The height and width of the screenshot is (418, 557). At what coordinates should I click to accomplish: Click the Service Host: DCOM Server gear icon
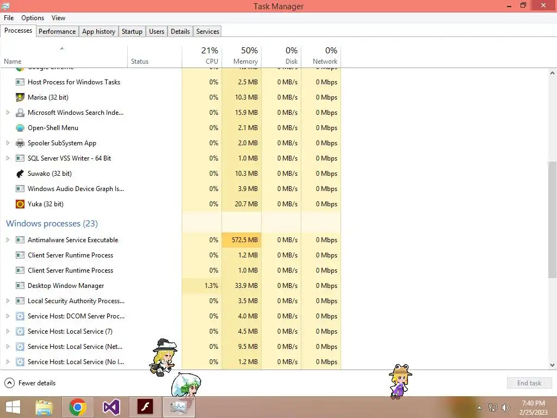(x=20, y=316)
